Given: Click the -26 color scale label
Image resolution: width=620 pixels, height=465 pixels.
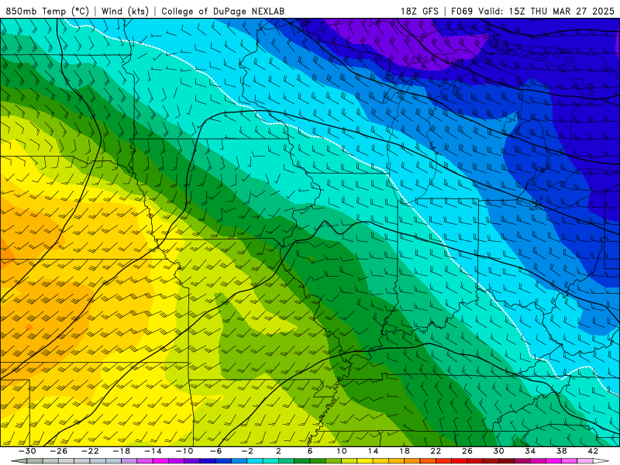Looking at the screenshot, I should 59,451.
